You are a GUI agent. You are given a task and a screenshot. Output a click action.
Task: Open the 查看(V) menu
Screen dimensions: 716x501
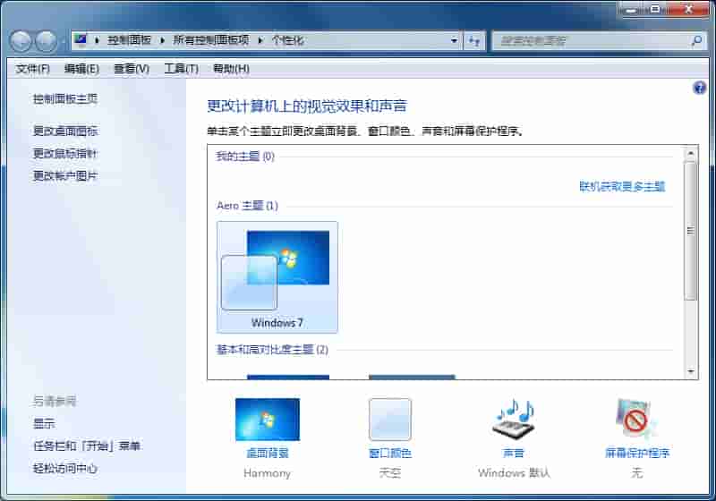(x=132, y=69)
